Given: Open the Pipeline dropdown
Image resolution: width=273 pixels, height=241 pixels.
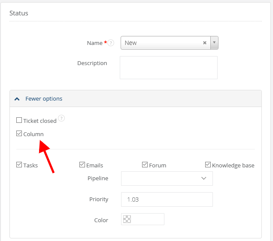Looking at the screenshot, I should pyautogui.click(x=167, y=179).
